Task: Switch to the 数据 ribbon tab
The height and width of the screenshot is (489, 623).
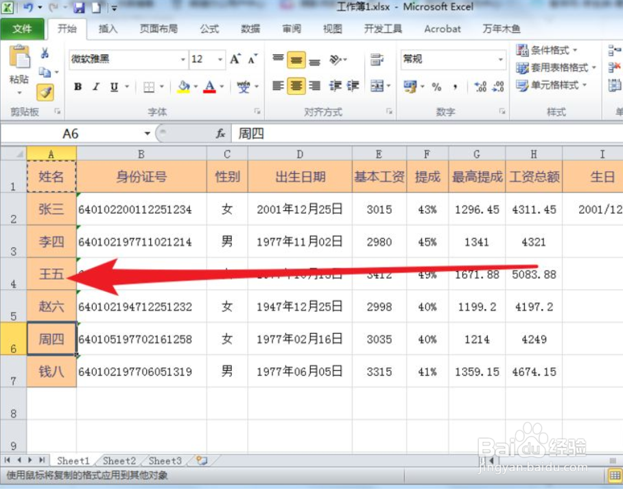Action: click(250, 29)
